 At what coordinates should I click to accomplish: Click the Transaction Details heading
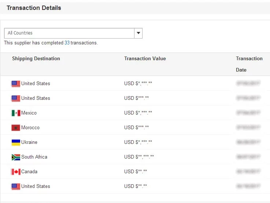[34, 8]
